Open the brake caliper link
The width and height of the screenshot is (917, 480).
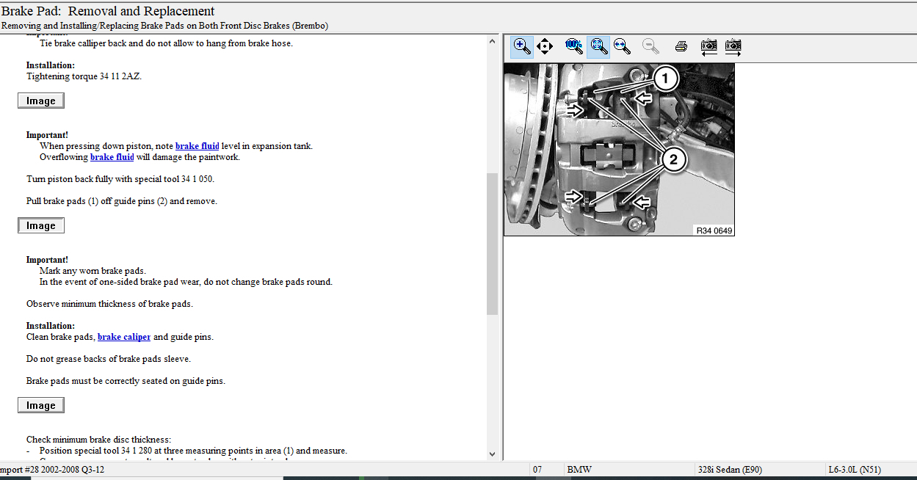[x=124, y=337]
